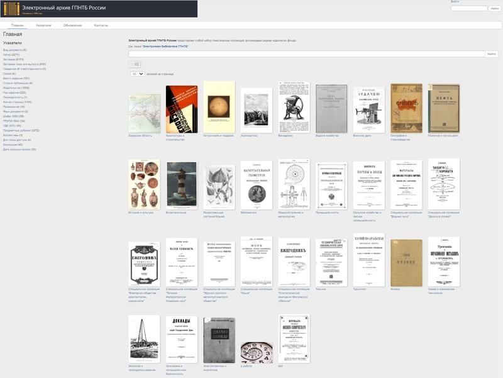Open the Амурская область map collection cover

click(x=144, y=113)
